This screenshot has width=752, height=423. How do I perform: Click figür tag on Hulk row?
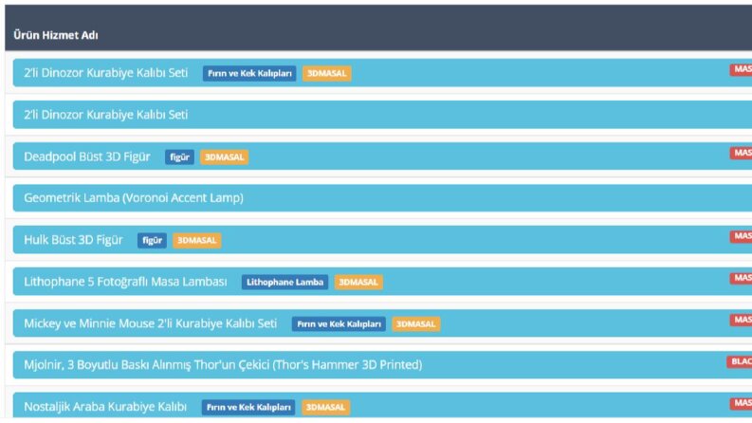pos(152,240)
